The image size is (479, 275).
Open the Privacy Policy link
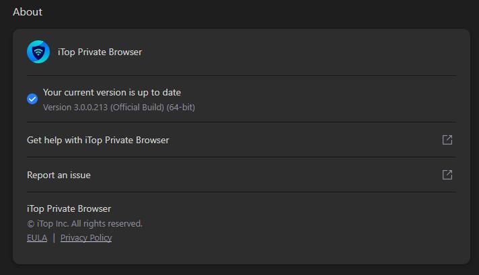[x=86, y=237]
